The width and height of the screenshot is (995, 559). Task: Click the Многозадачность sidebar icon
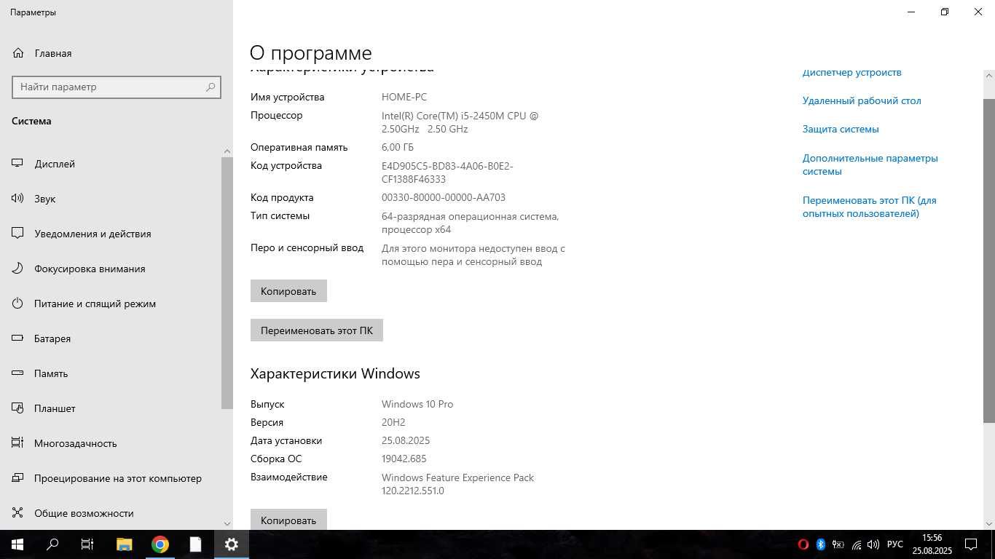tap(18, 443)
